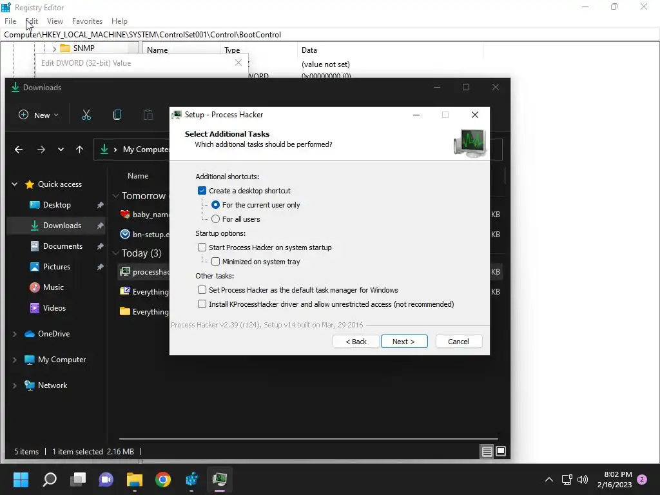Click the Cut scissors icon in Downloads toolbar
Image resolution: width=660 pixels, height=495 pixels.
pos(86,115)
